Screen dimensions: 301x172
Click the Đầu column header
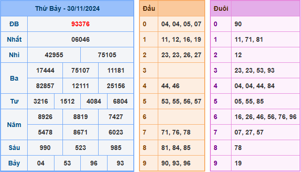149,8
